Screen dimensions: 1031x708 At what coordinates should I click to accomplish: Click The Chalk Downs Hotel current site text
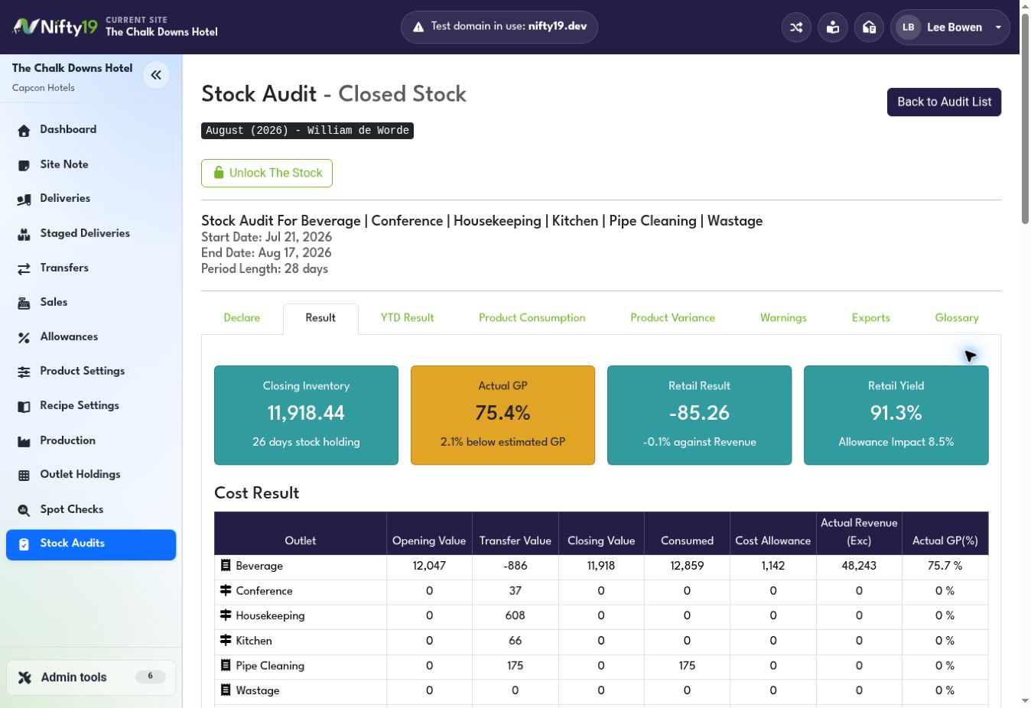click(x=161, y=32)
